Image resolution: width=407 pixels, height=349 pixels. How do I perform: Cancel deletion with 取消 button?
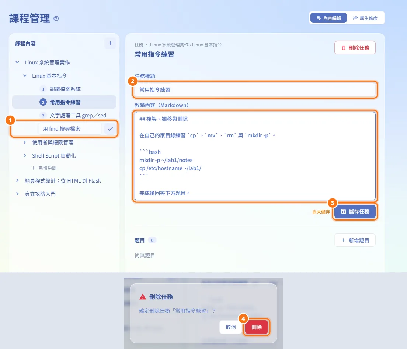(x=230, y=327)
